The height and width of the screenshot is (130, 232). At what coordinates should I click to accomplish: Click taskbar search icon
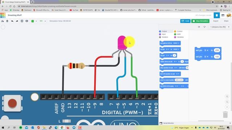(x=9, y=127)
